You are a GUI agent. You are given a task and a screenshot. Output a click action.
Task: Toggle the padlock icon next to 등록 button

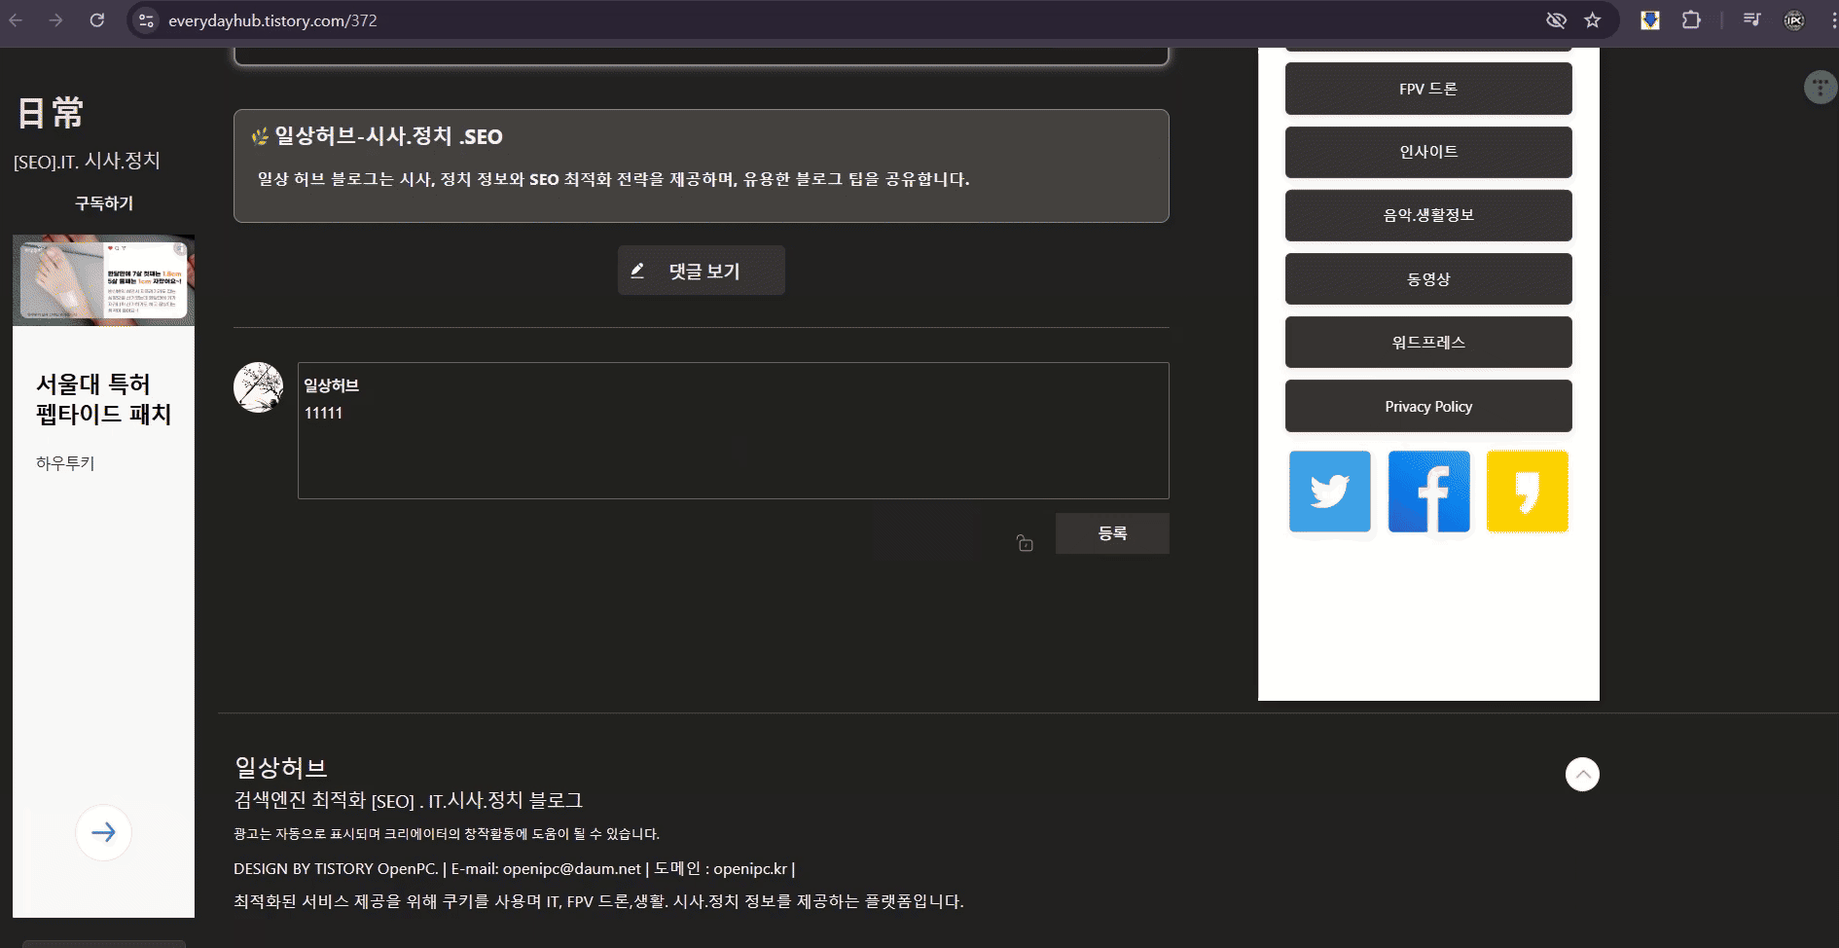[x=1025, y=544]
